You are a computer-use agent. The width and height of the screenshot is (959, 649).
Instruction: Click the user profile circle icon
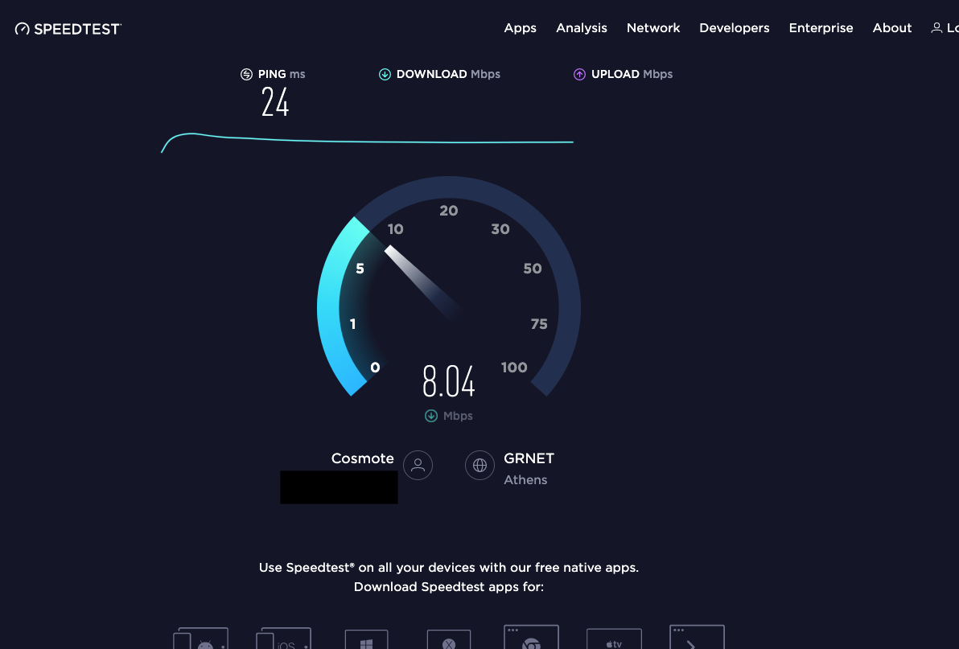pyautogui.click(x=418, y=466)
